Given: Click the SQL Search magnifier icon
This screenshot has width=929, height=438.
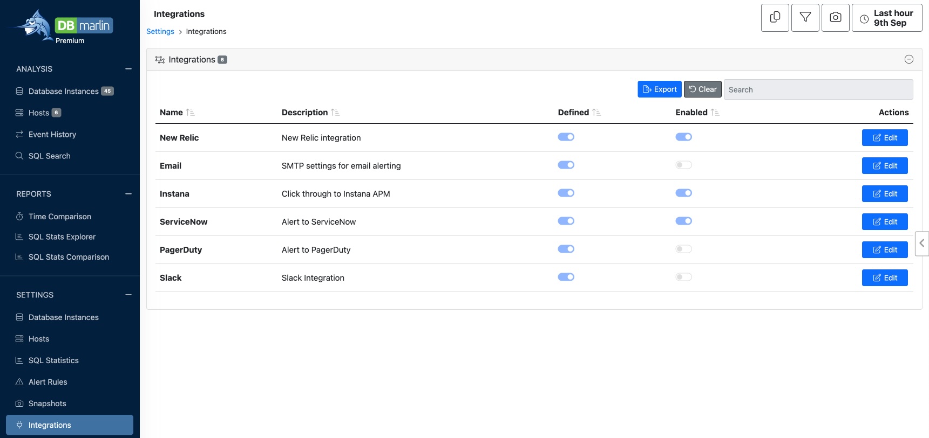Looking at the screenshot, I should click(x=19, y=156).
